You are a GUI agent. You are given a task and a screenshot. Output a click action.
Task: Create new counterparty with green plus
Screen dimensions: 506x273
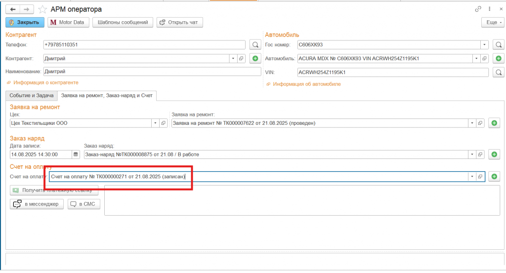(255, 59)
